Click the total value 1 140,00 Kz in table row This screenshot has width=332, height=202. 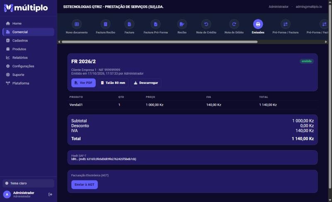coord(268,105)
